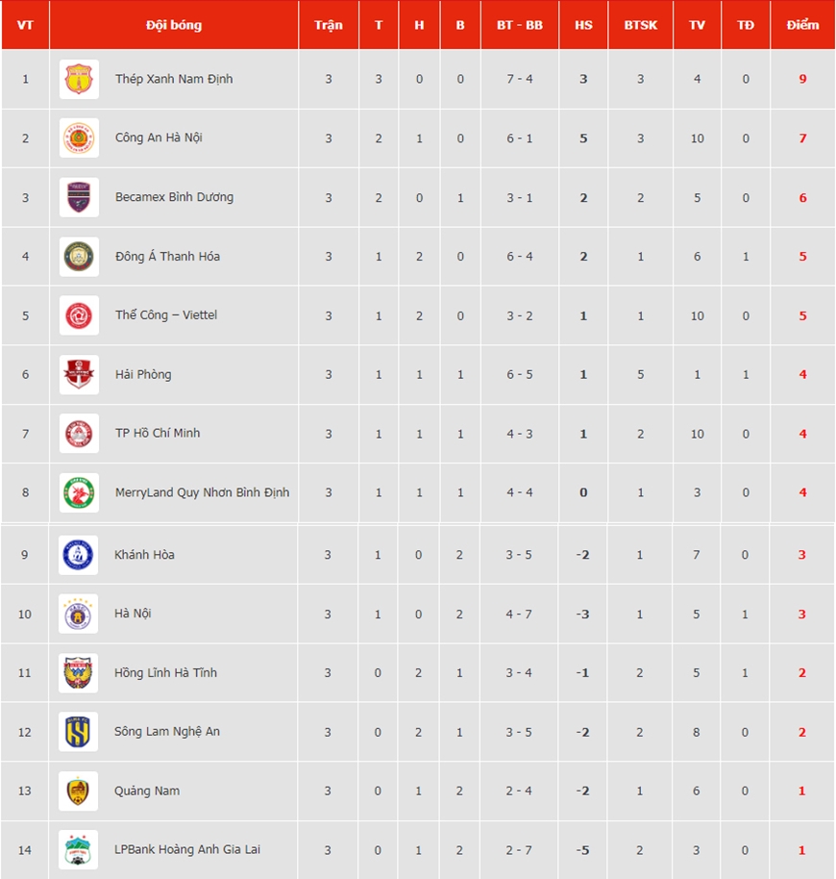Select the Hải Phòng club logo
836x879 pixels.
[x=79, y=374]
